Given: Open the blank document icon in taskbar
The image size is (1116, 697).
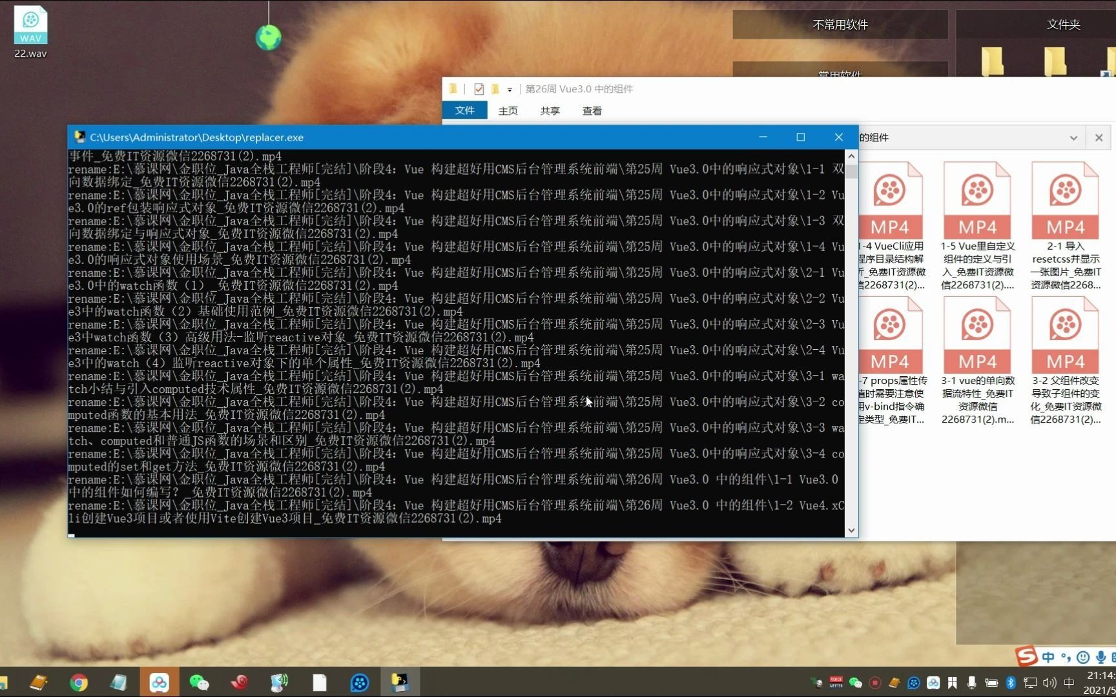Looking at the screenshot, I should click(x=319, y=682).
